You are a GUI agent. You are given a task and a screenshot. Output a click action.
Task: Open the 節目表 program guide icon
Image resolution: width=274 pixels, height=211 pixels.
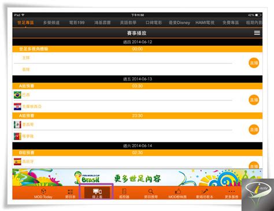click(70, 193)
